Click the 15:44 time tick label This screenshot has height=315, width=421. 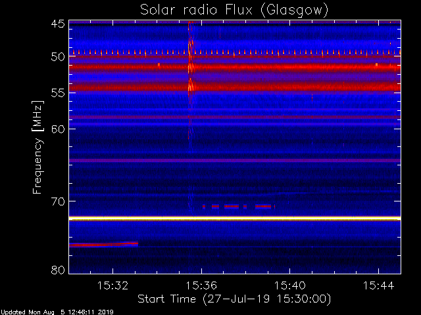click(x=379, y=285)
